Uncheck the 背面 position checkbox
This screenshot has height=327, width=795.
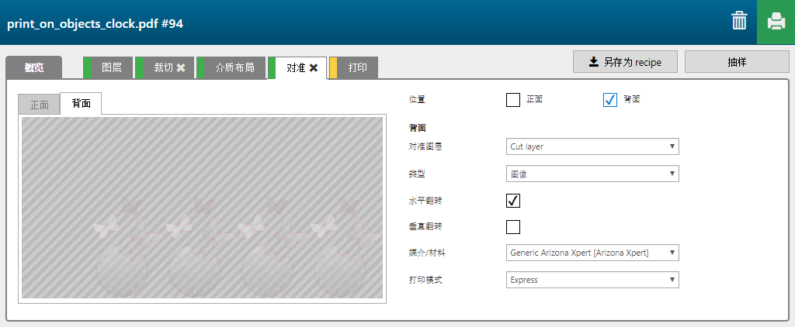click(x=610, y=100)
